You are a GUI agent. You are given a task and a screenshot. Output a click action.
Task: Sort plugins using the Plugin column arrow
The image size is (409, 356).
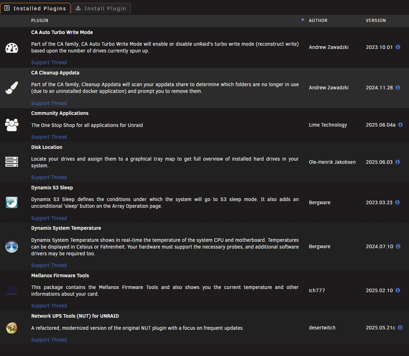pos(303,20)
